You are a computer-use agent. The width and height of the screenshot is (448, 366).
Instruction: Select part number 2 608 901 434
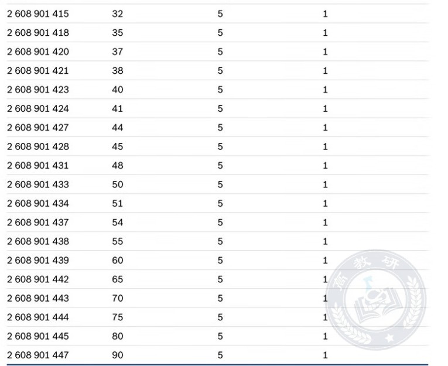click(38, 203)
